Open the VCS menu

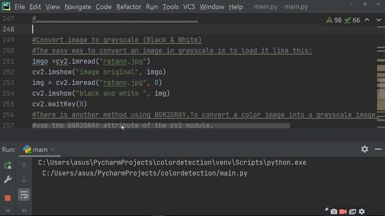189,7
